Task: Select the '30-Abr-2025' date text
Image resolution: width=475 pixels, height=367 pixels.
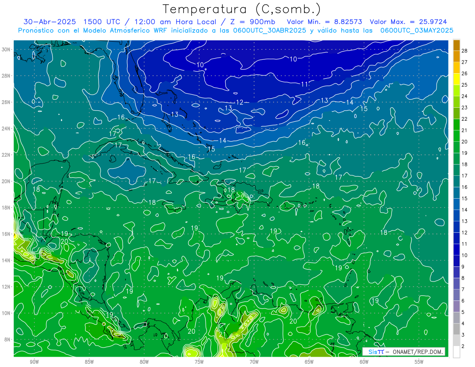Action: click(x=49, y=22)
